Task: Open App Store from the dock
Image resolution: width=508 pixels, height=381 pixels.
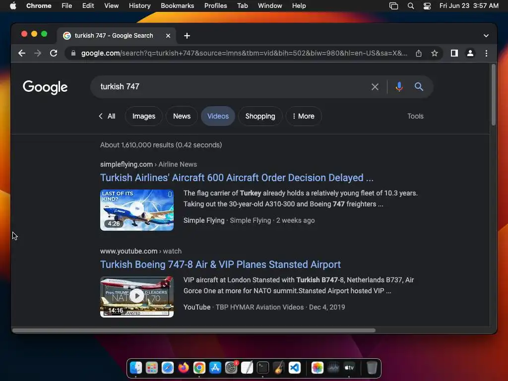Action: coord(215,368)
